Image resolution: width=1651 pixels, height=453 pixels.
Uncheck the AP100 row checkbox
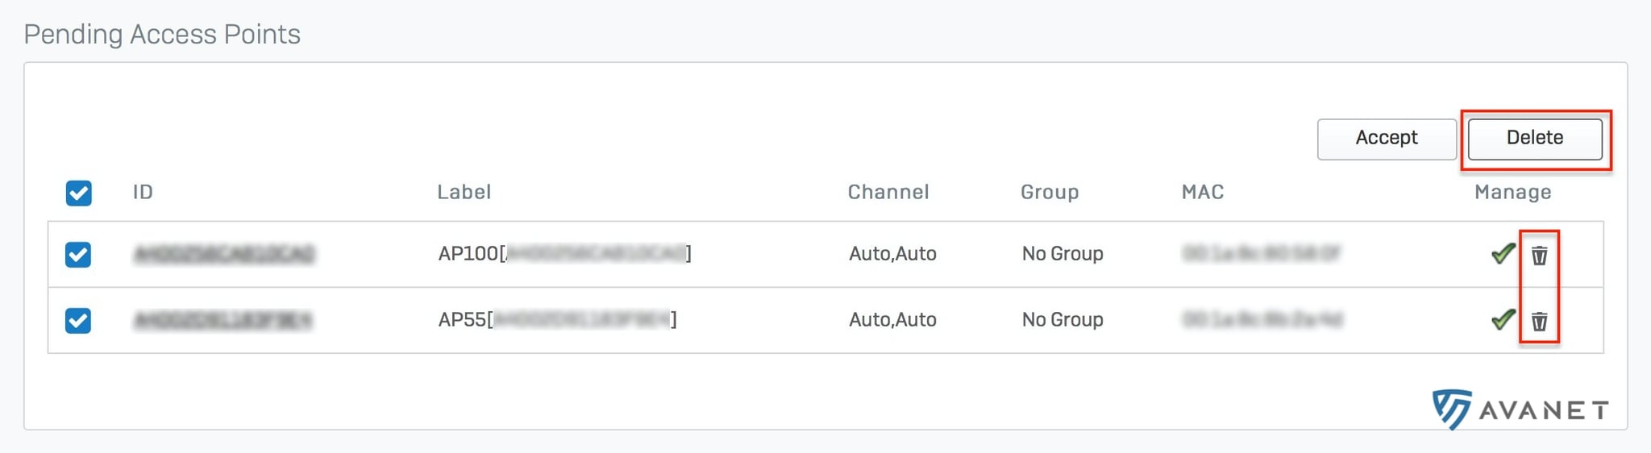pos(78,255)
